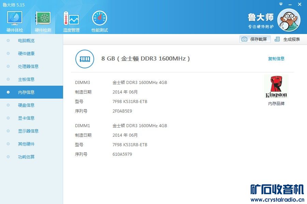The image size is (307, 204).
Task: Click the 鲁大师 mascot avatar
Action: click(x=289, y=20)
